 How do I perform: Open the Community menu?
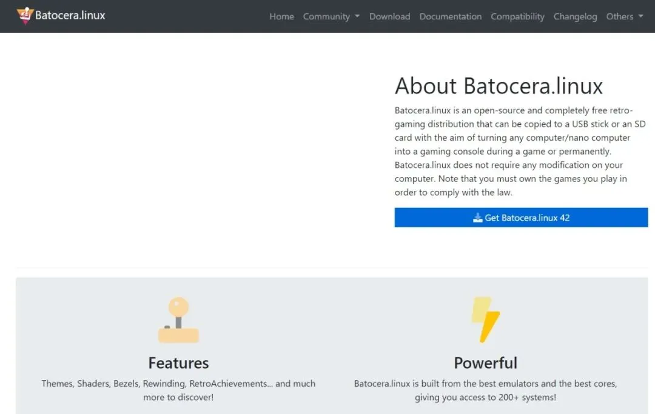(326, 16)
